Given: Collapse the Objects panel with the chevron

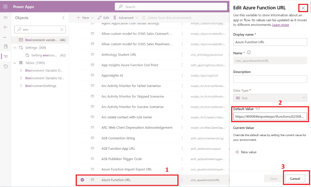Looking at the screenshot, I should (63, 18).
